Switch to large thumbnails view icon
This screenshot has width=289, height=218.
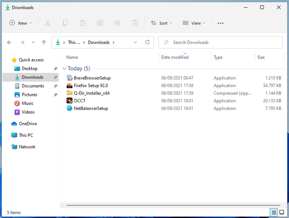[282, 212]
